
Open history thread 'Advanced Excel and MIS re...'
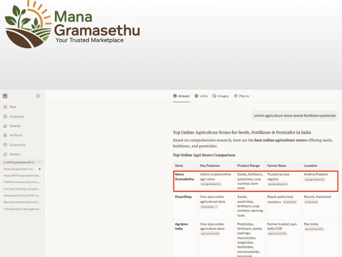point(22,196)
